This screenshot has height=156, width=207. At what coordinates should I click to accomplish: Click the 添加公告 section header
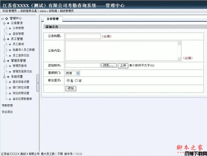pos(52,27)
